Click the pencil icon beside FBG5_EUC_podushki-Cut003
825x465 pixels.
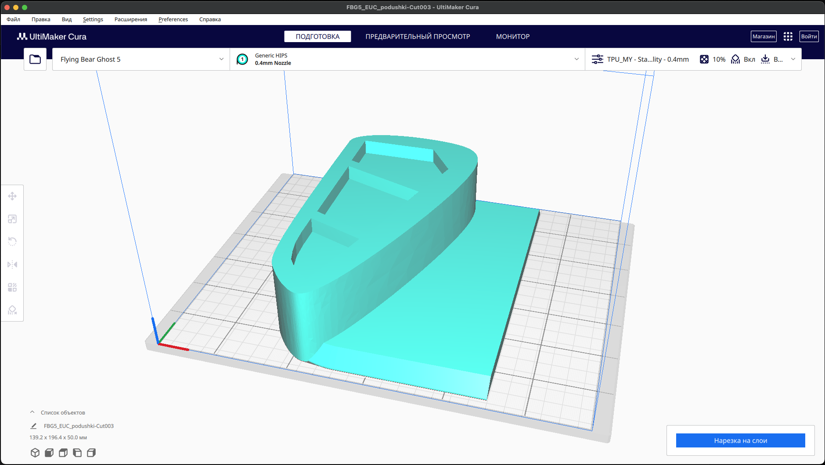(x=33, y=426)
